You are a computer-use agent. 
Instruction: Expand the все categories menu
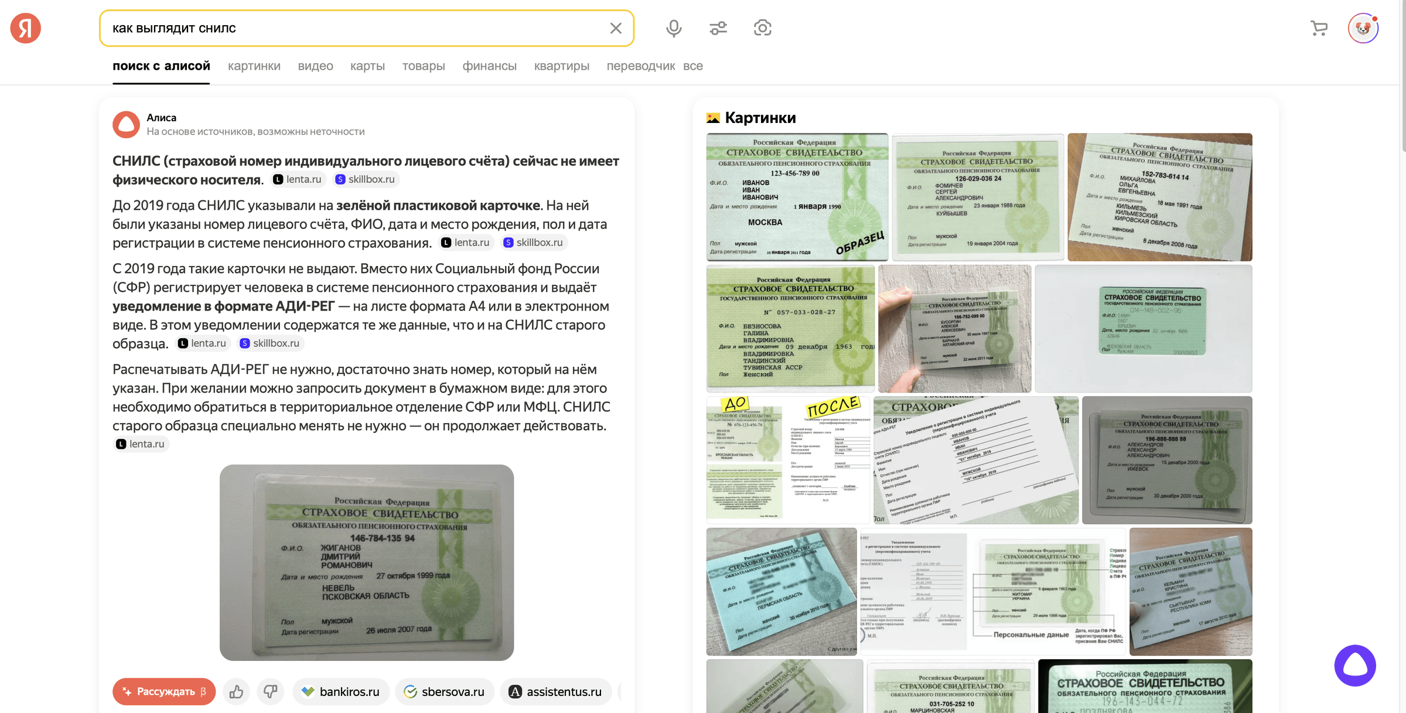click(692, 66)
